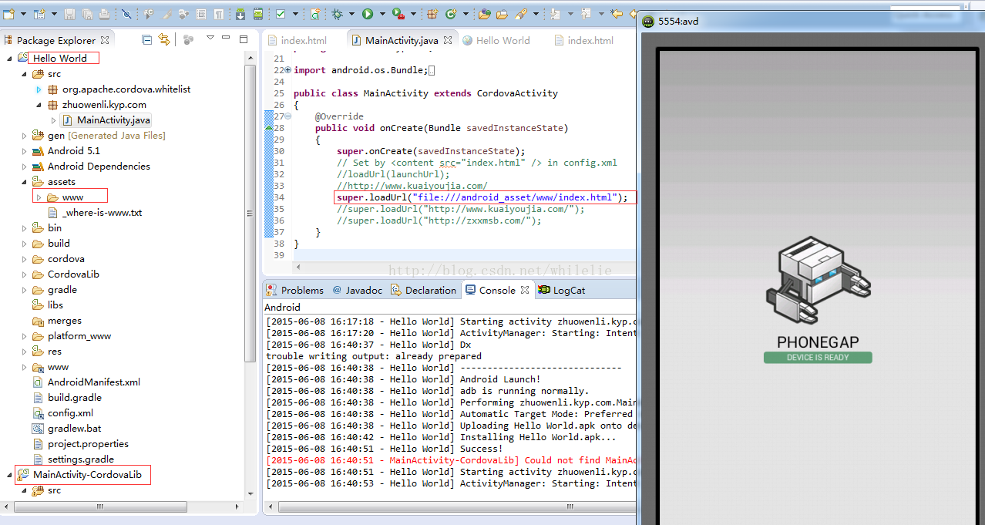Viewport: 985px width, 525px height.
Task: Click the Print toolbar icon
Action: coord(104,14)
